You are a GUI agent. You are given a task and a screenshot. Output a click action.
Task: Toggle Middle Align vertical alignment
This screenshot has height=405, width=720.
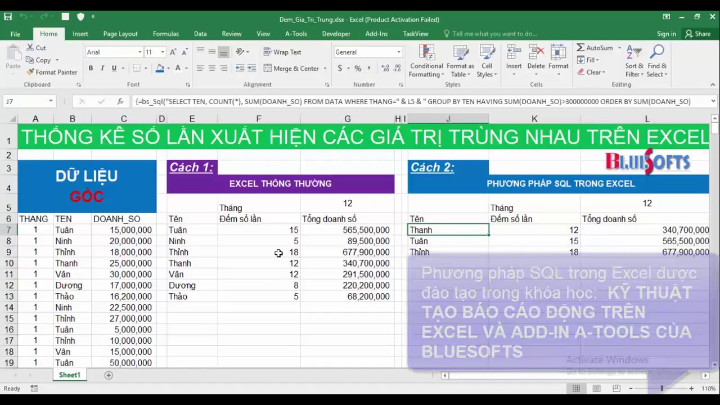click(212, 52)
